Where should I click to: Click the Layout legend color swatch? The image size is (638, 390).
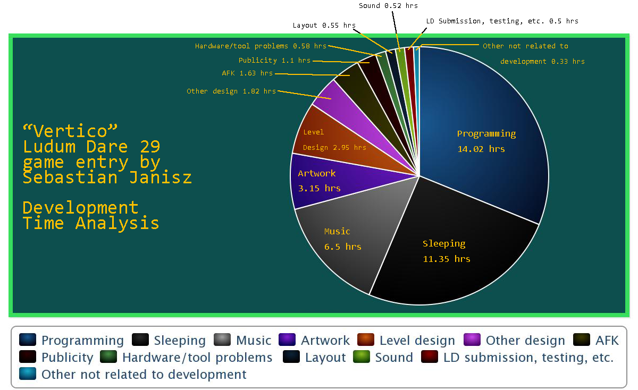pos(291,357)
